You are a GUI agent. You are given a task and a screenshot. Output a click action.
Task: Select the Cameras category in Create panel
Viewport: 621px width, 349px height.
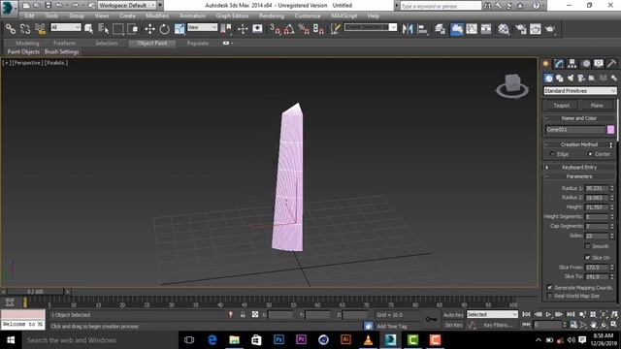click(581, 79)
